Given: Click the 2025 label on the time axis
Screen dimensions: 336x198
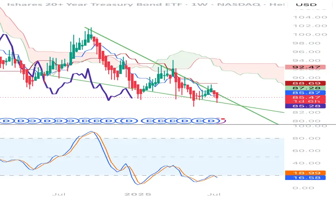Looking at the screenshot, I should point(138,194).
